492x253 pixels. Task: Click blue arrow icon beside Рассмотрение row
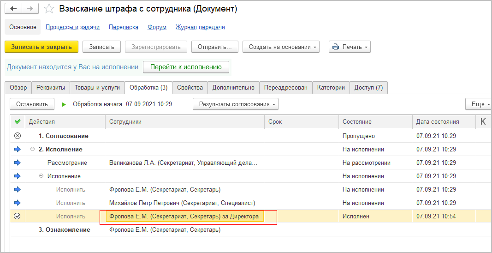point(18,163)
